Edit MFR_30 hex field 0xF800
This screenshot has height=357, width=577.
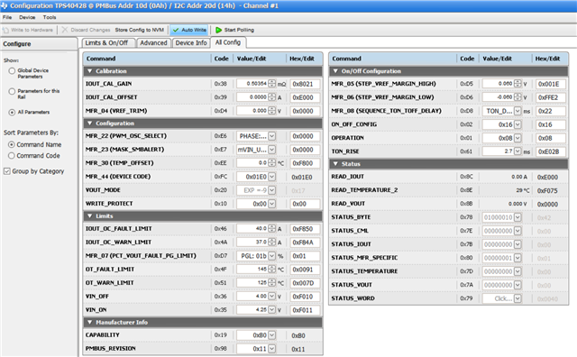(x=305, y=163)
